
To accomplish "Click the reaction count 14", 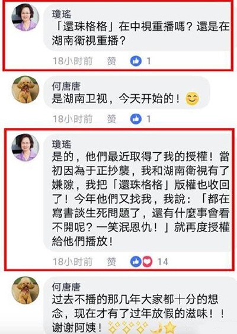I will pos(163,262).
